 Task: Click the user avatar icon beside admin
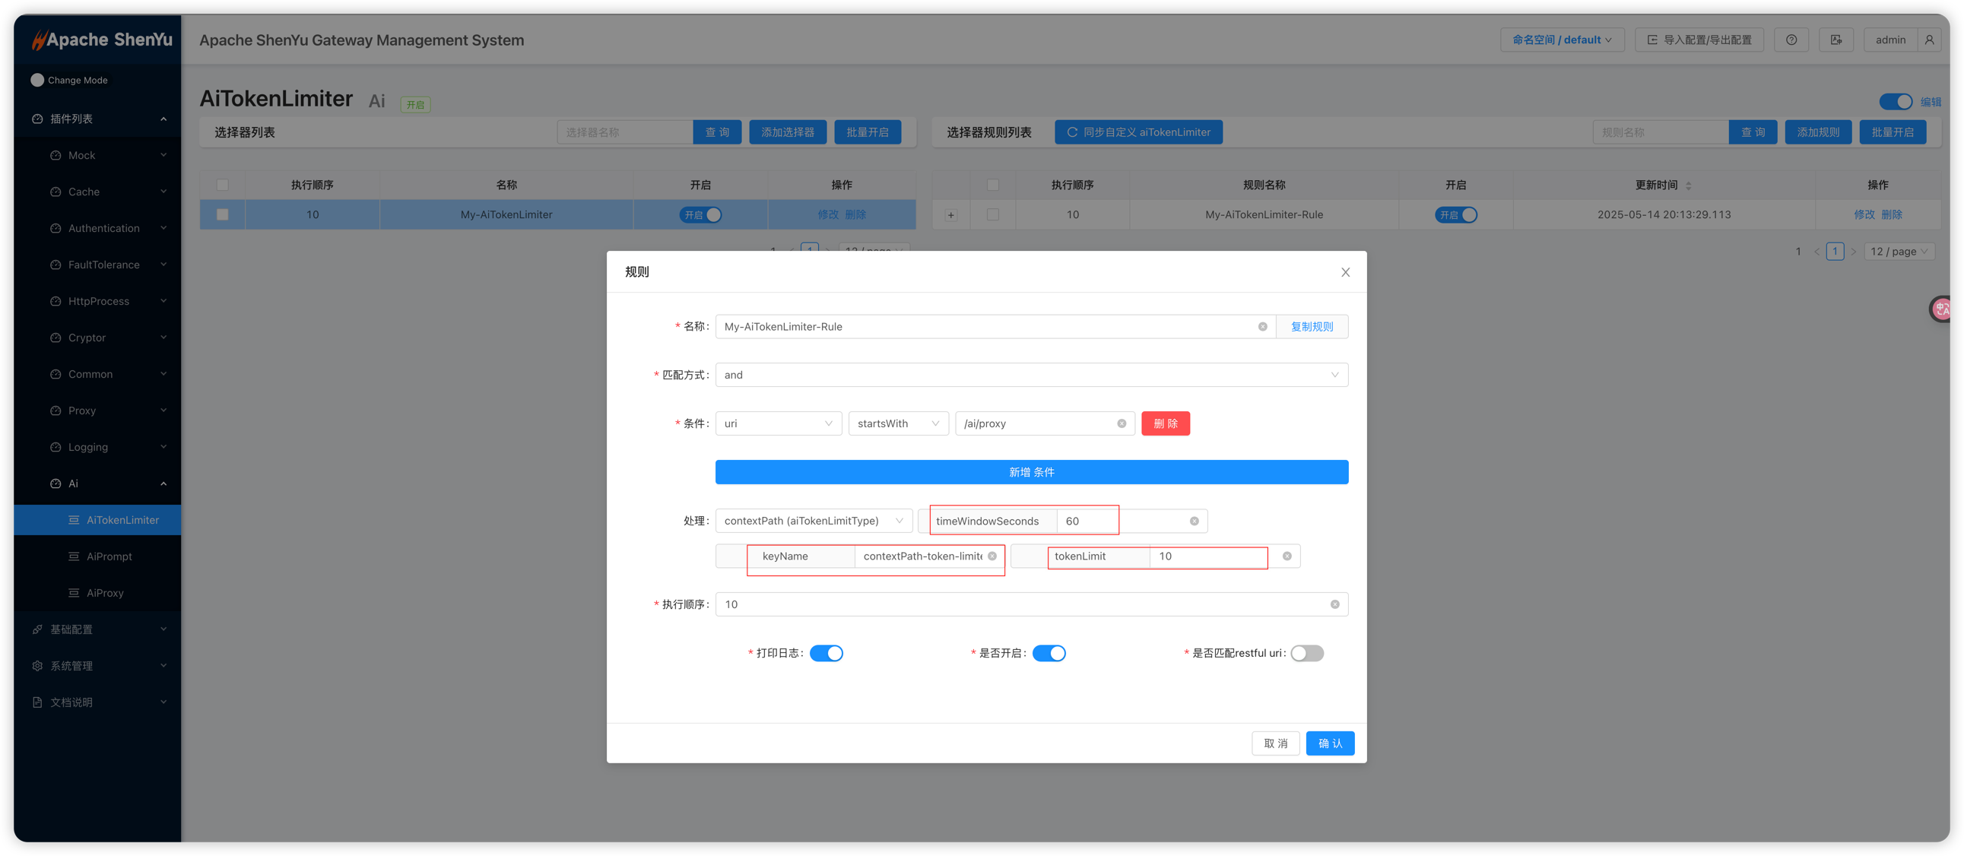coord(1929,40)
